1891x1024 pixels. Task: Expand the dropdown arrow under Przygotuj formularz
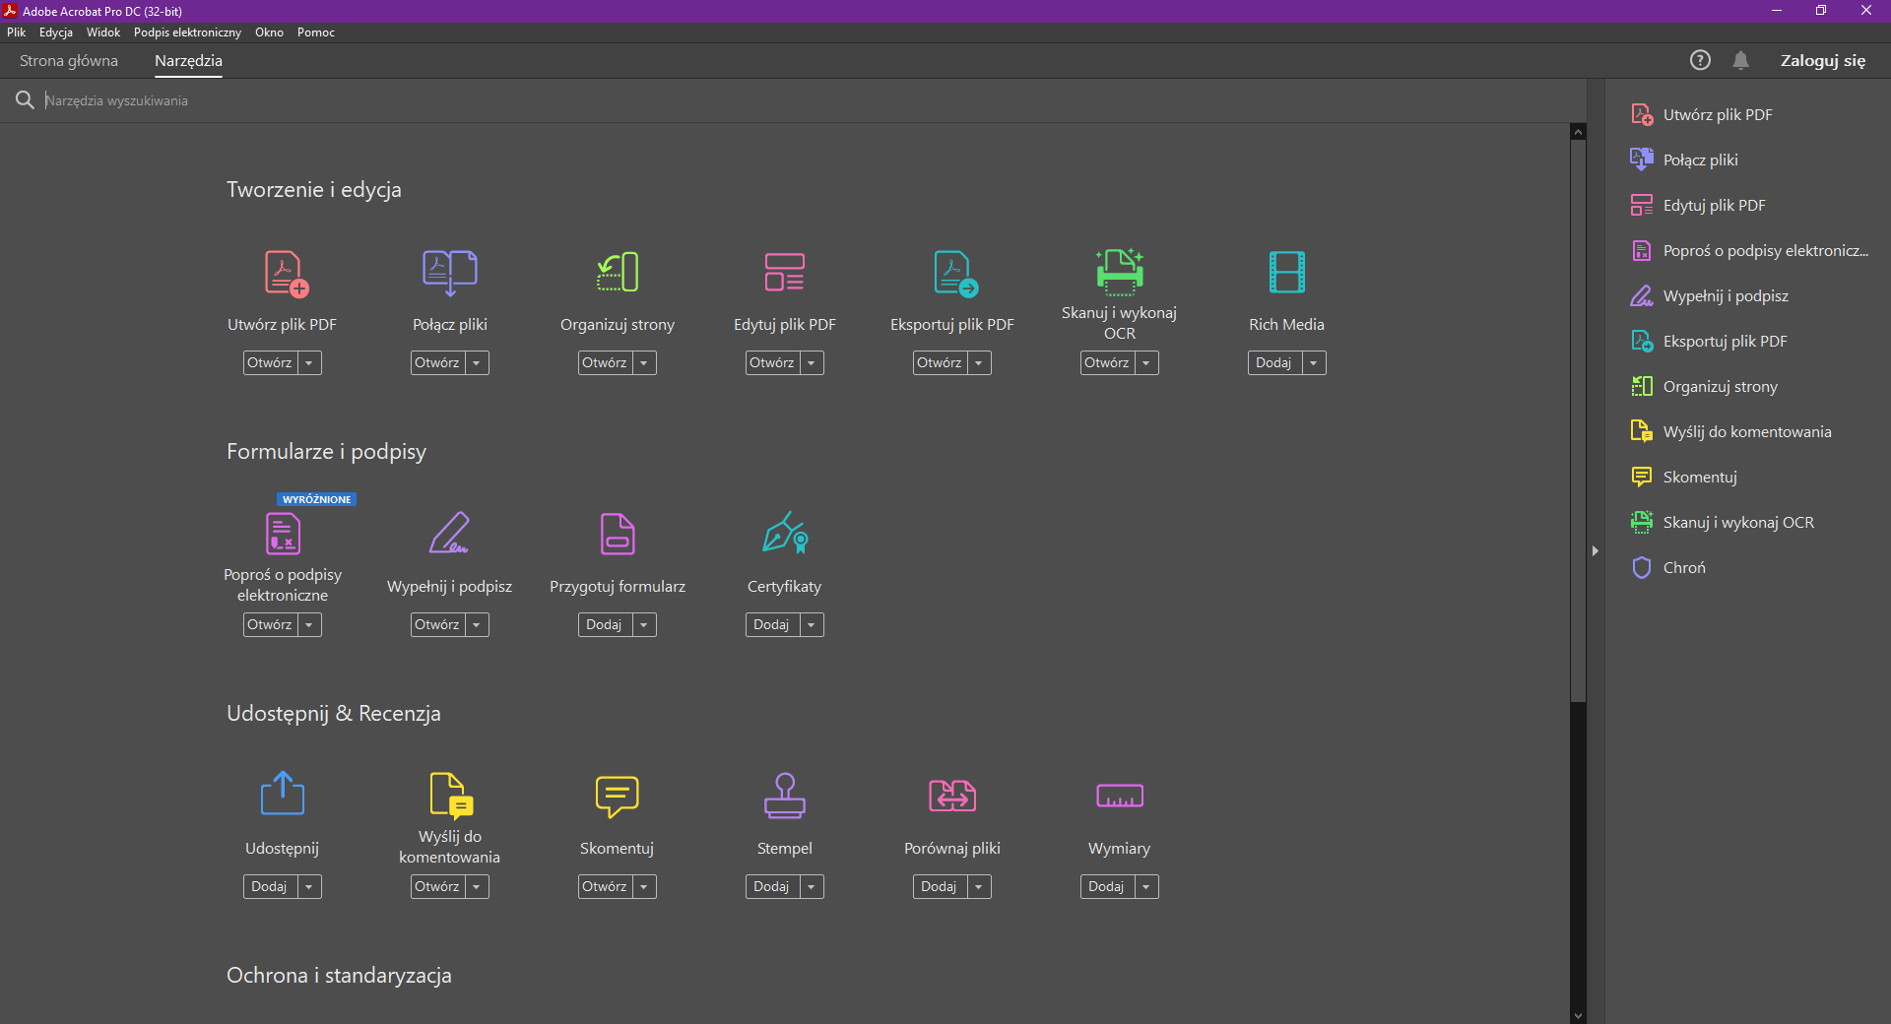(644, 625)
